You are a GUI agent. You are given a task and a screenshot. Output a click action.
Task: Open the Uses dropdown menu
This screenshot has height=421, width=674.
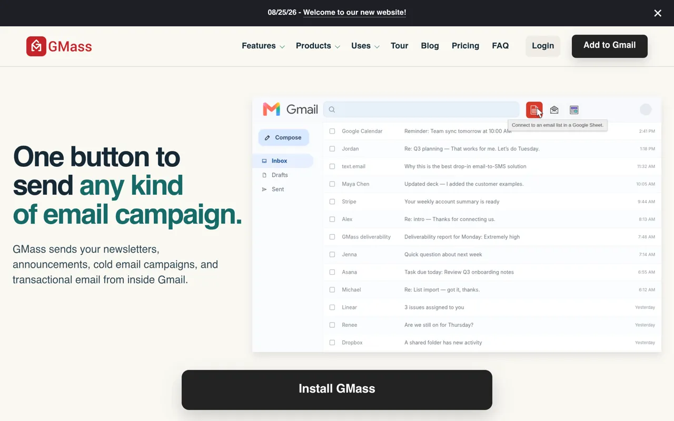365,46
